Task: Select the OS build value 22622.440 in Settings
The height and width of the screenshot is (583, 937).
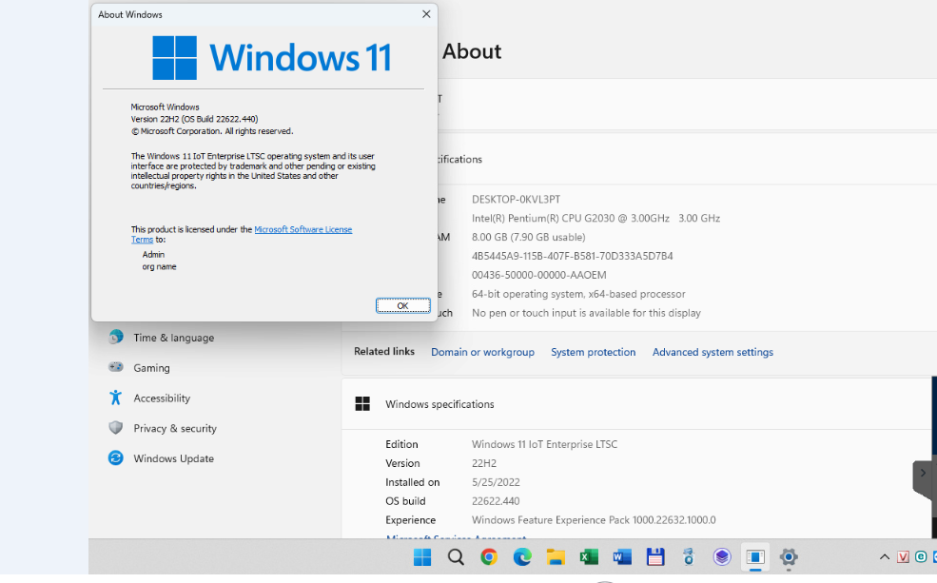Action: click(496, 501)
